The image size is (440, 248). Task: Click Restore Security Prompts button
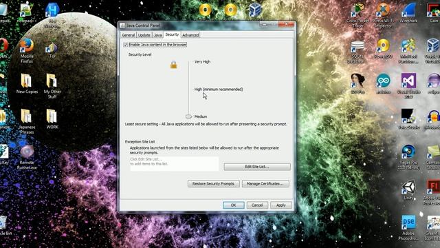point(214,184)
